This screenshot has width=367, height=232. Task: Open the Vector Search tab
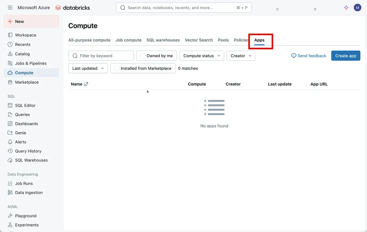[199, 40]
